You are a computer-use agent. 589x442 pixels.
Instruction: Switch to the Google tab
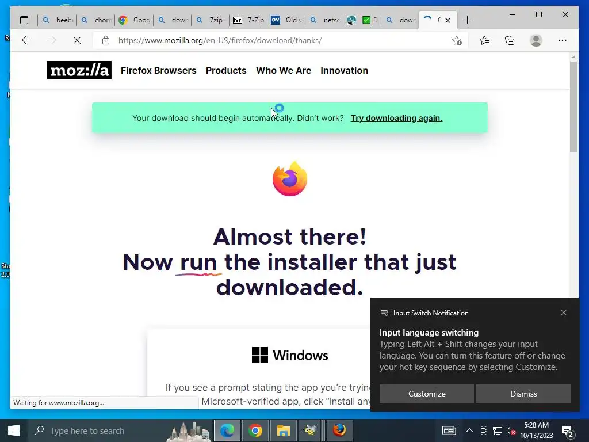coord(134,20)
